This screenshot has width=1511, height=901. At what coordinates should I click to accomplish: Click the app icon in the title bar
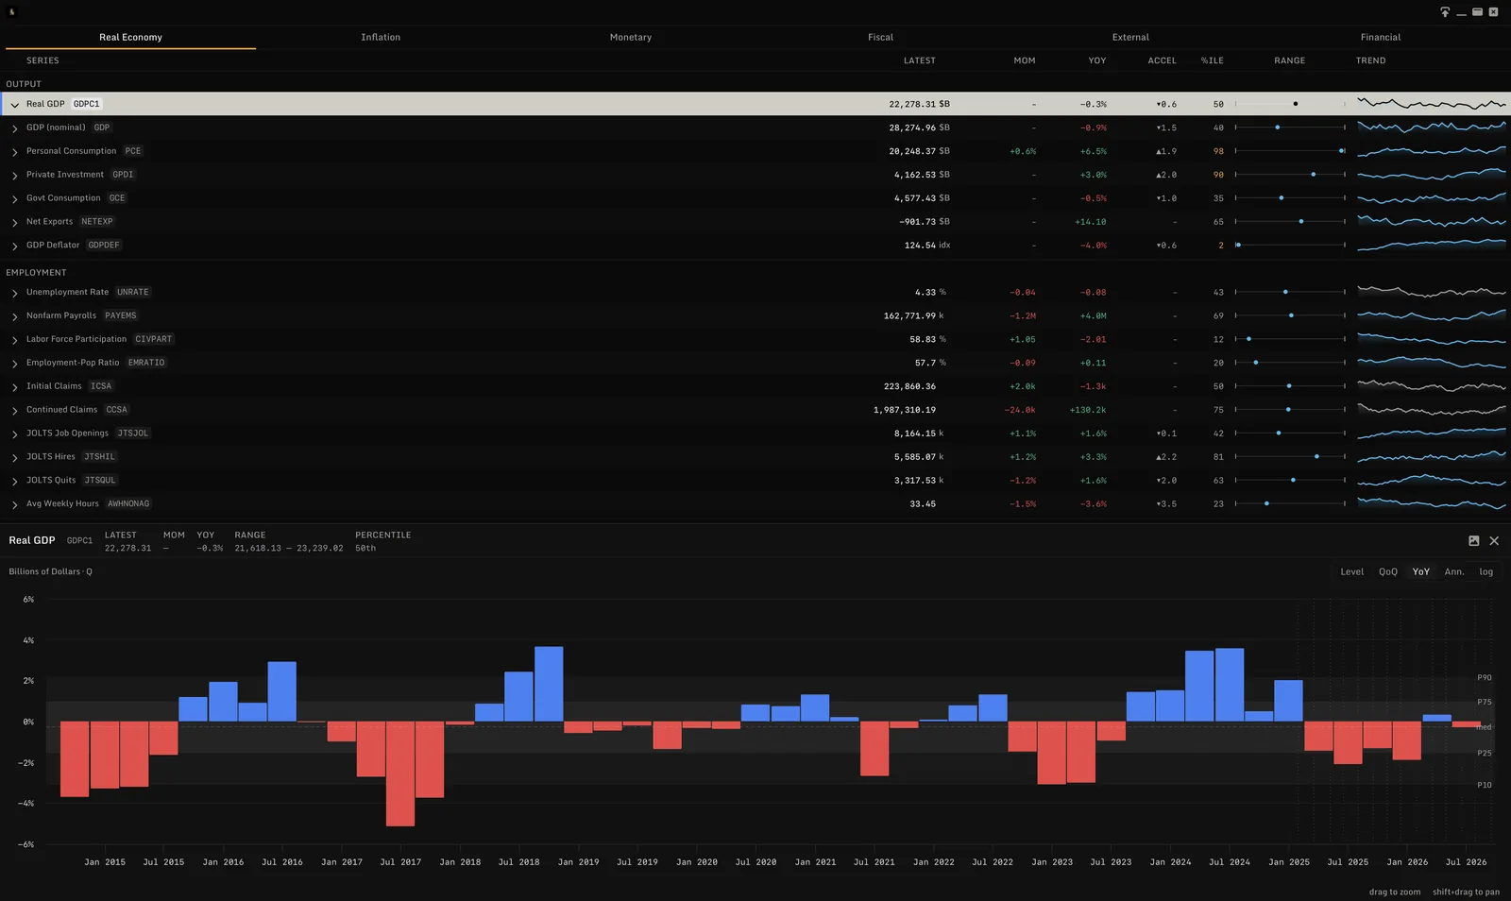coord(12,12)
